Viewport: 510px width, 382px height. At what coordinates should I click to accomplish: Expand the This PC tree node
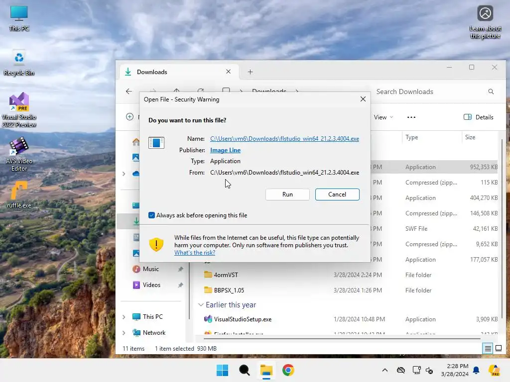click(124, 317)
